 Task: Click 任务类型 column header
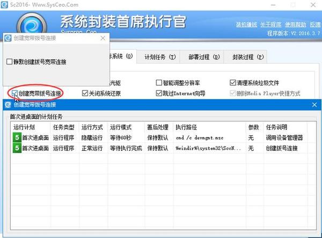(64, 127)
